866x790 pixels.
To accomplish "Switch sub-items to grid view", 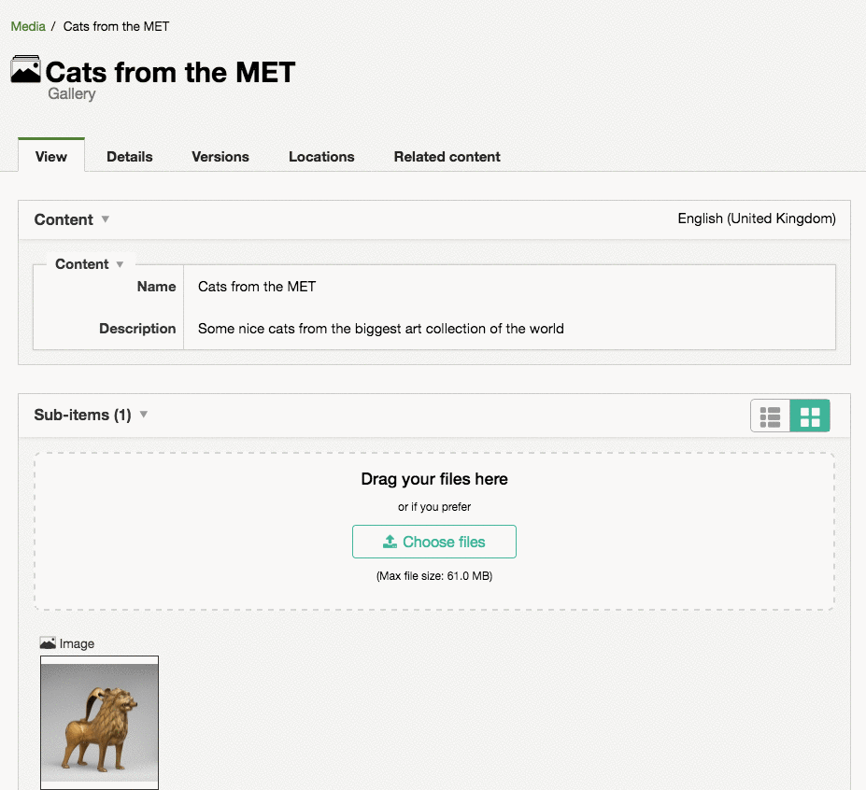I will [x=810, y=416].
